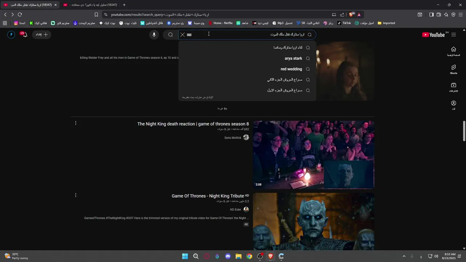
Task: Launch Discord from the taskbar
Action: 228,256
